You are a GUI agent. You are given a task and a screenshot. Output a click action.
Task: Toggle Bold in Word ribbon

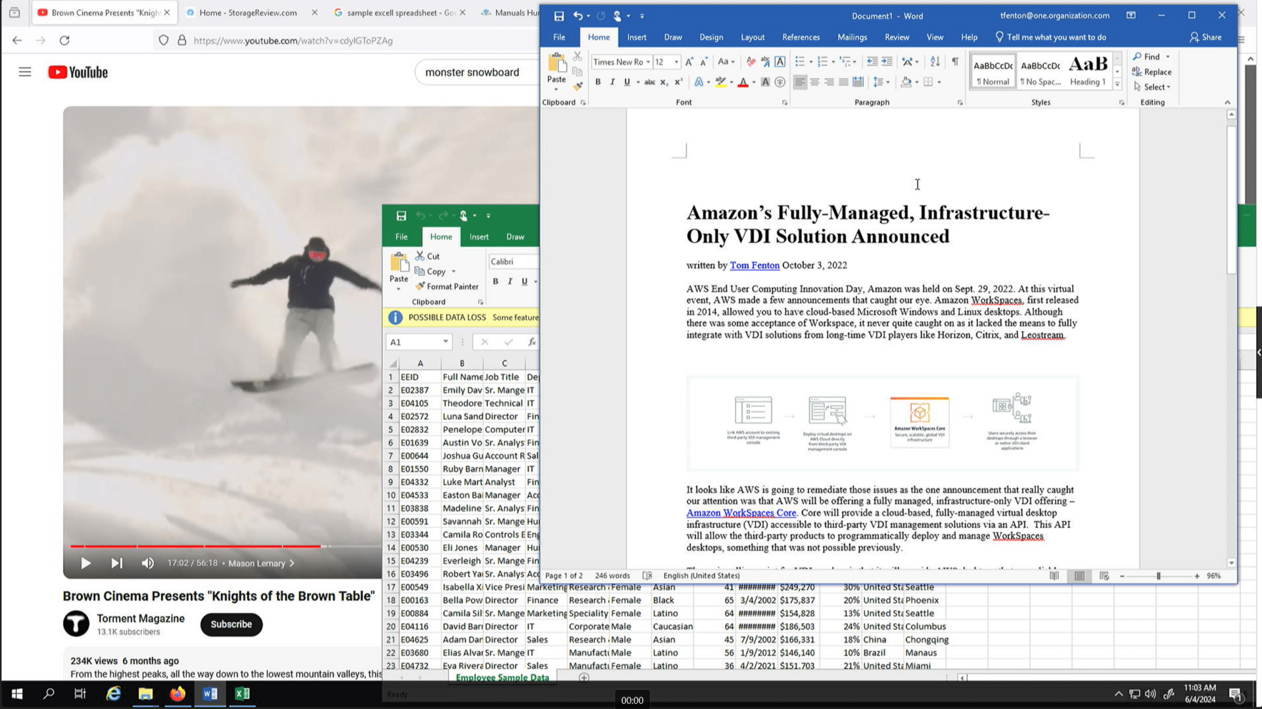point(597,82)
